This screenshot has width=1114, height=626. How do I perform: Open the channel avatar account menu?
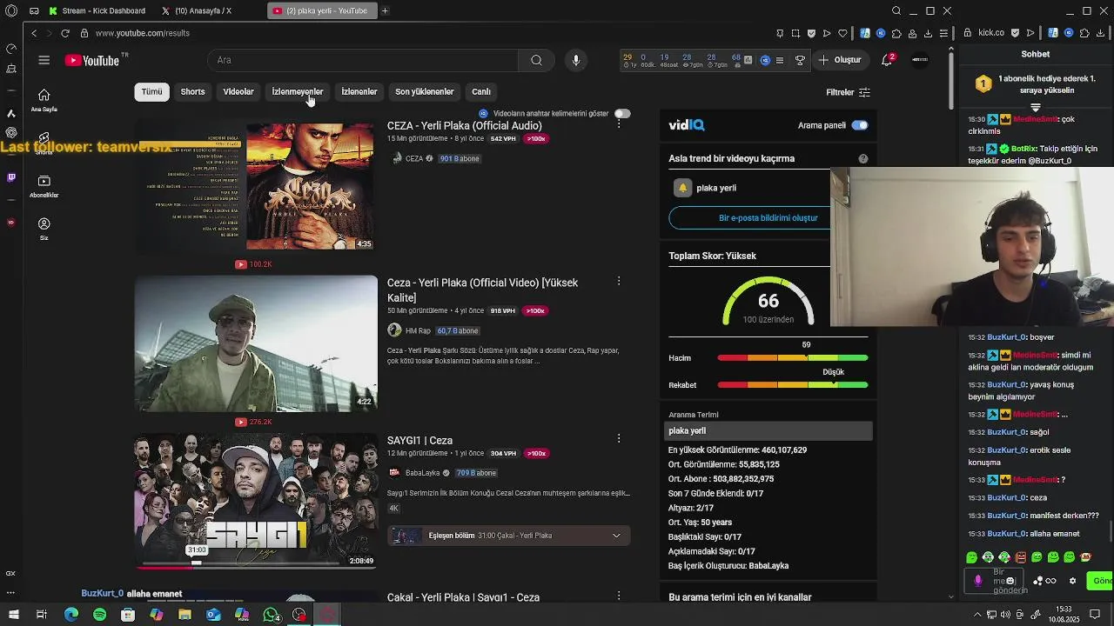[920, 60]
